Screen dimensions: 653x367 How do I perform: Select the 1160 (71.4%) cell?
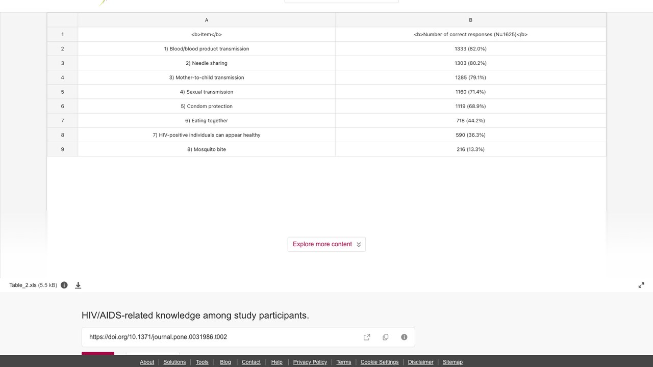[x=470, y=92]
